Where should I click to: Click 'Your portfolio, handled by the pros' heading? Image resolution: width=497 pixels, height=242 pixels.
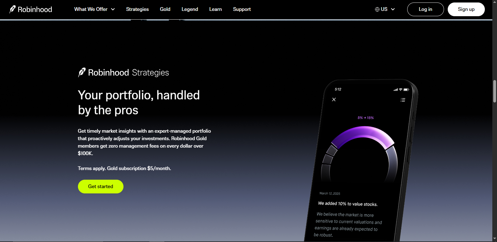tap(139, 103)
